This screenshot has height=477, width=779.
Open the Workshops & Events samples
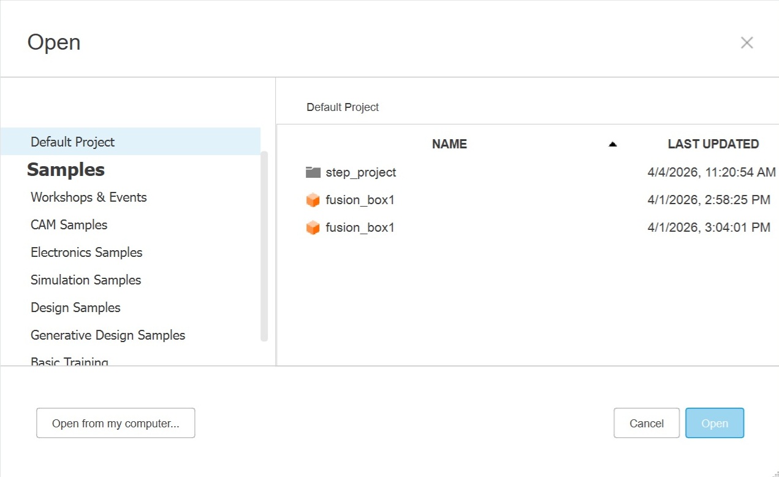click(x=89, y=197)
